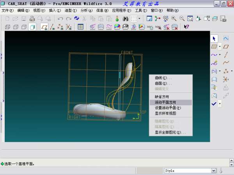This screenshot has width=234, height=175.
Task: Open the Find binoculars tool
Action: [125, 19]
